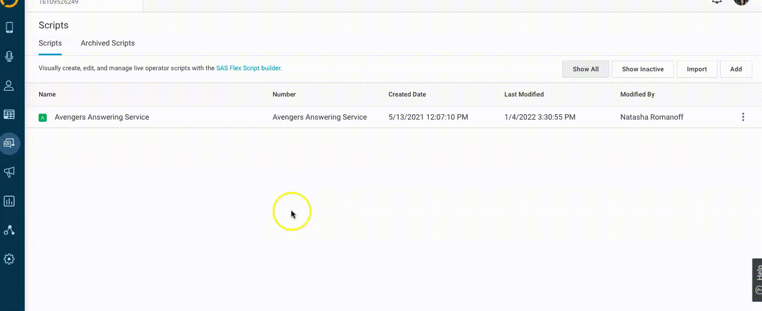Toggle the Show All filter
Screen dimensions: 762x311
click(585, 69)
